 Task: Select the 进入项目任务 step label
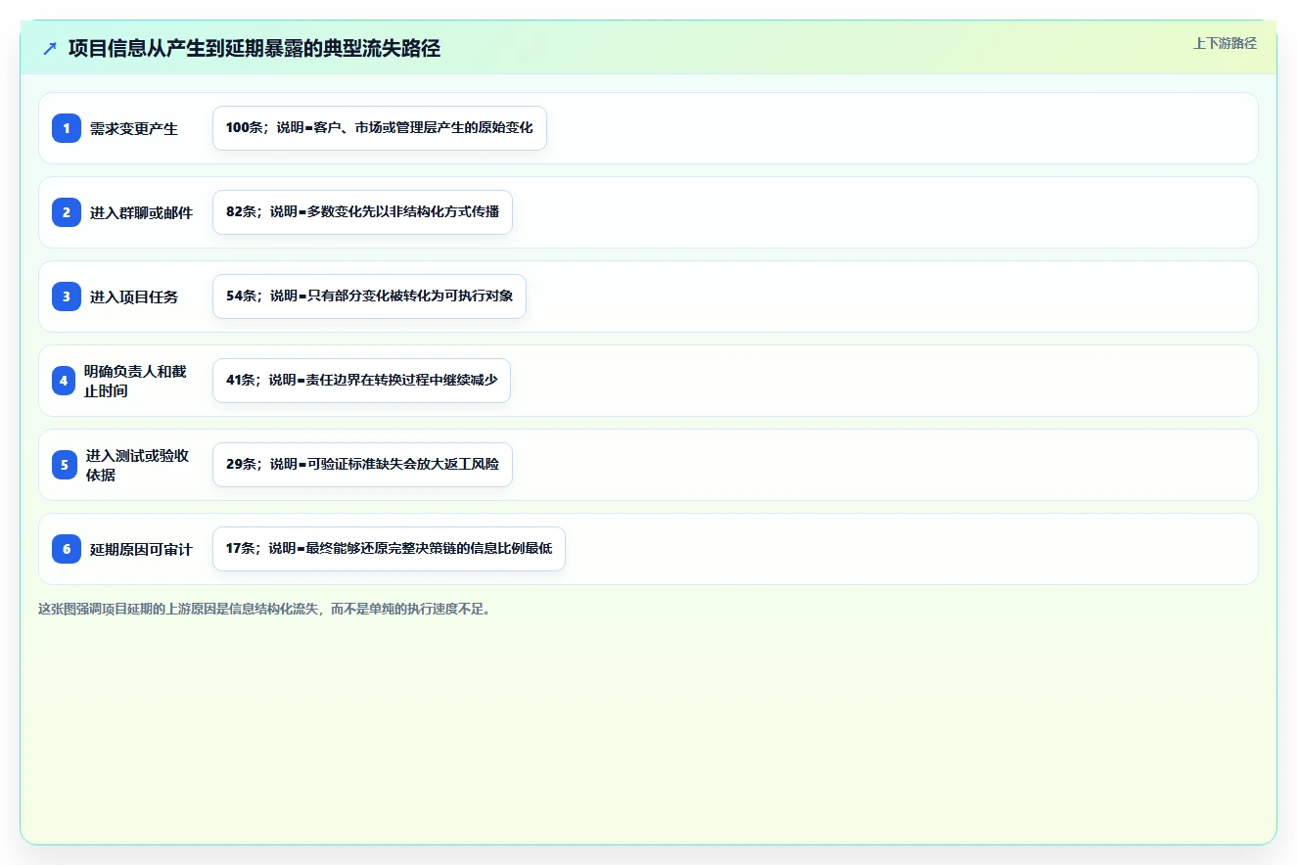(134, 296)
